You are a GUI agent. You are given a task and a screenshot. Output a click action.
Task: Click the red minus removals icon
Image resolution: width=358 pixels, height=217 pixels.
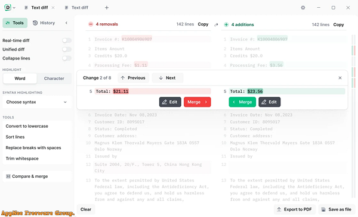(x=91, y=24)
